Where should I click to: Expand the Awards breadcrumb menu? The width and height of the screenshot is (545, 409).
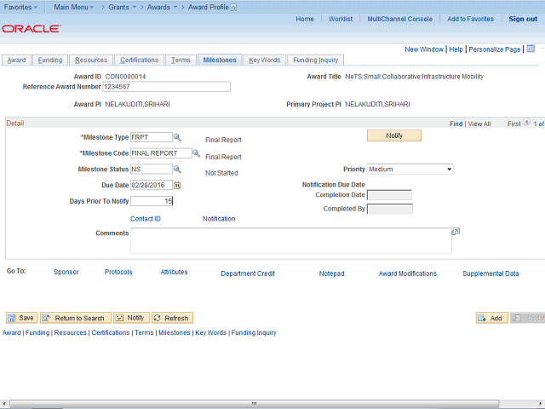click(162, 7)
